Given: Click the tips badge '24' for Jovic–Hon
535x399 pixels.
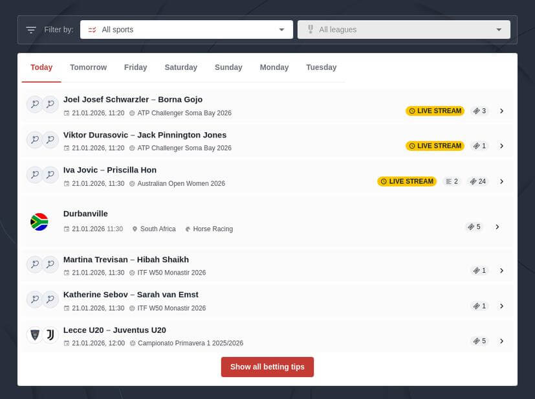Looking at the screenshot, I should pos(477,181).
